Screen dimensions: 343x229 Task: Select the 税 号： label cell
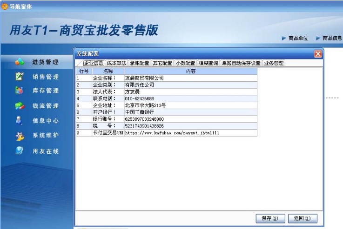coord(108,126)
